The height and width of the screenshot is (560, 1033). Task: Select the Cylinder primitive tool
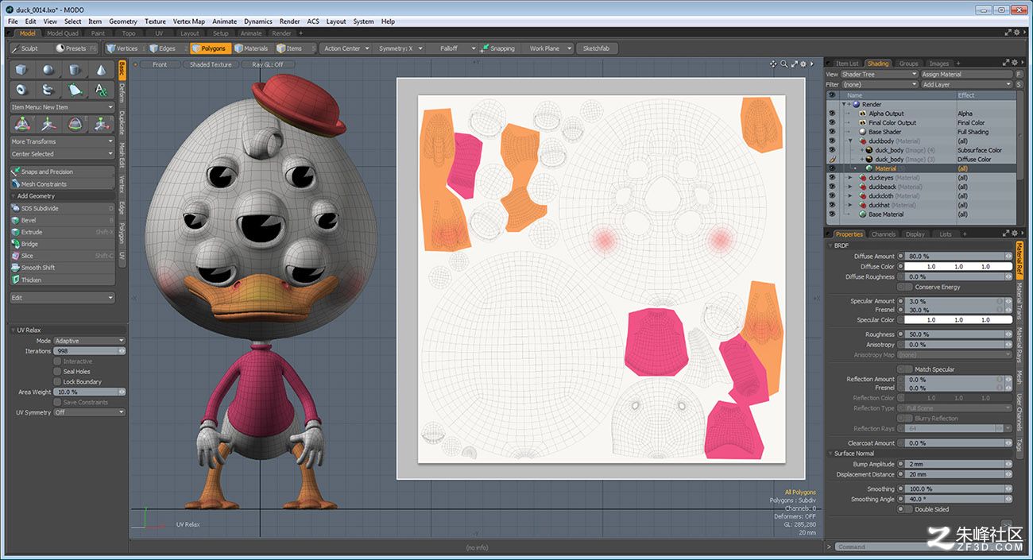(x=75, y=70)
